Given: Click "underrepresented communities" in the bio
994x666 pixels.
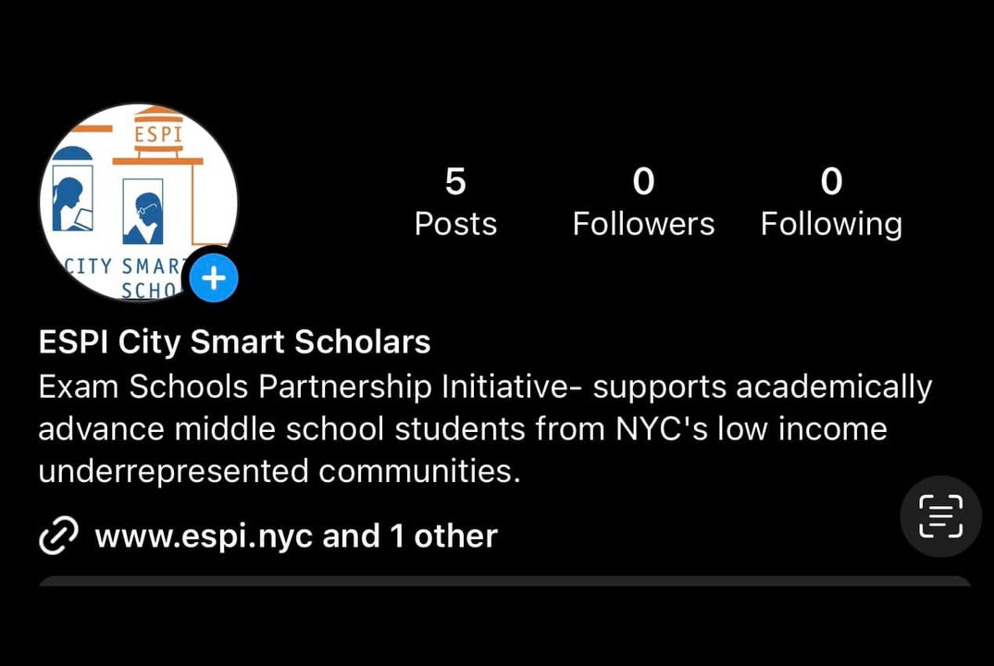Looking at the screenshot, I should pos(279,472).
